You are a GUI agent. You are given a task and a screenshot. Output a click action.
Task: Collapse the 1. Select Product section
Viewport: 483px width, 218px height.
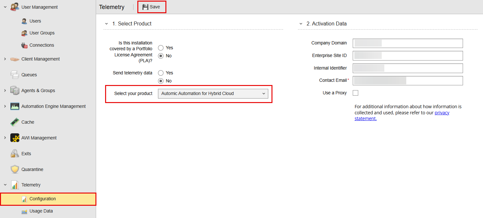click(106, 24)
